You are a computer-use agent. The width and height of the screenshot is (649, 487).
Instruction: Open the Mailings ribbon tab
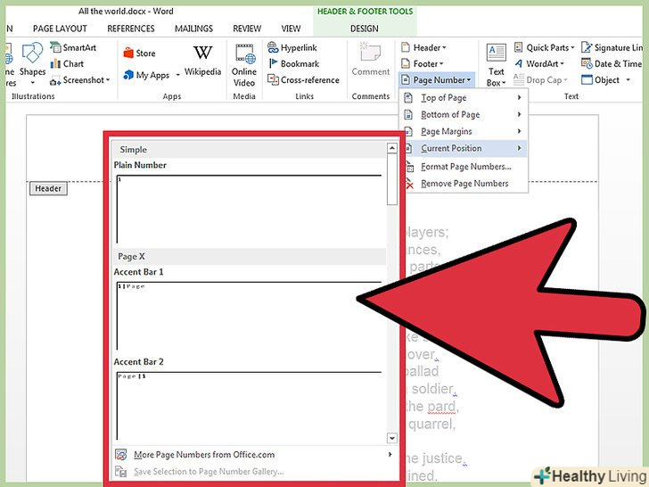click(193, 29)
